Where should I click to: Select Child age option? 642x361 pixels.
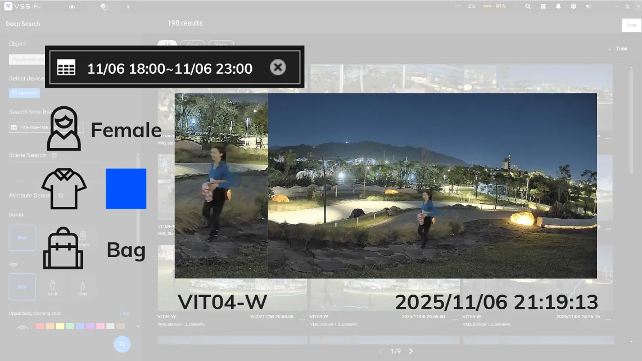(x=83, y=286)
